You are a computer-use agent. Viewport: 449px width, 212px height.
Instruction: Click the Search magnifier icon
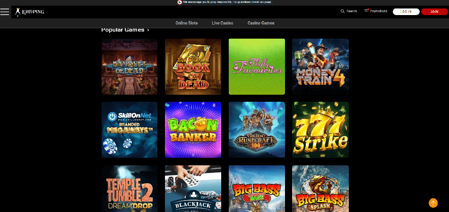tap(343, 11)
